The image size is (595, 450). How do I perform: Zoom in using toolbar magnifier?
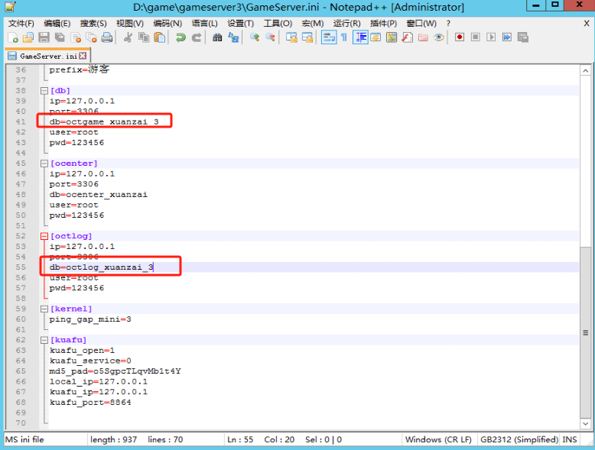coord(254,37)
